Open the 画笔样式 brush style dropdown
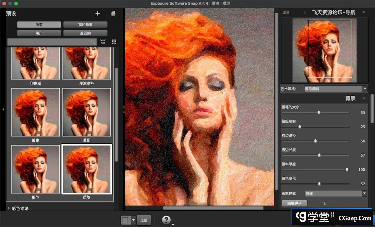375x227 pixels. click(x=335, y=193)
